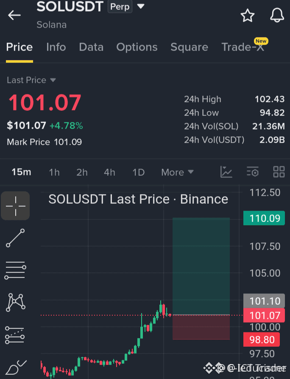This screenshot has height=379, width=290.
Task: Expand the More timeframes dropdown
Action: (x=178, y=172)
